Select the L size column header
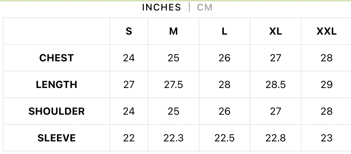351x154 pixels. tap(224, 31)
